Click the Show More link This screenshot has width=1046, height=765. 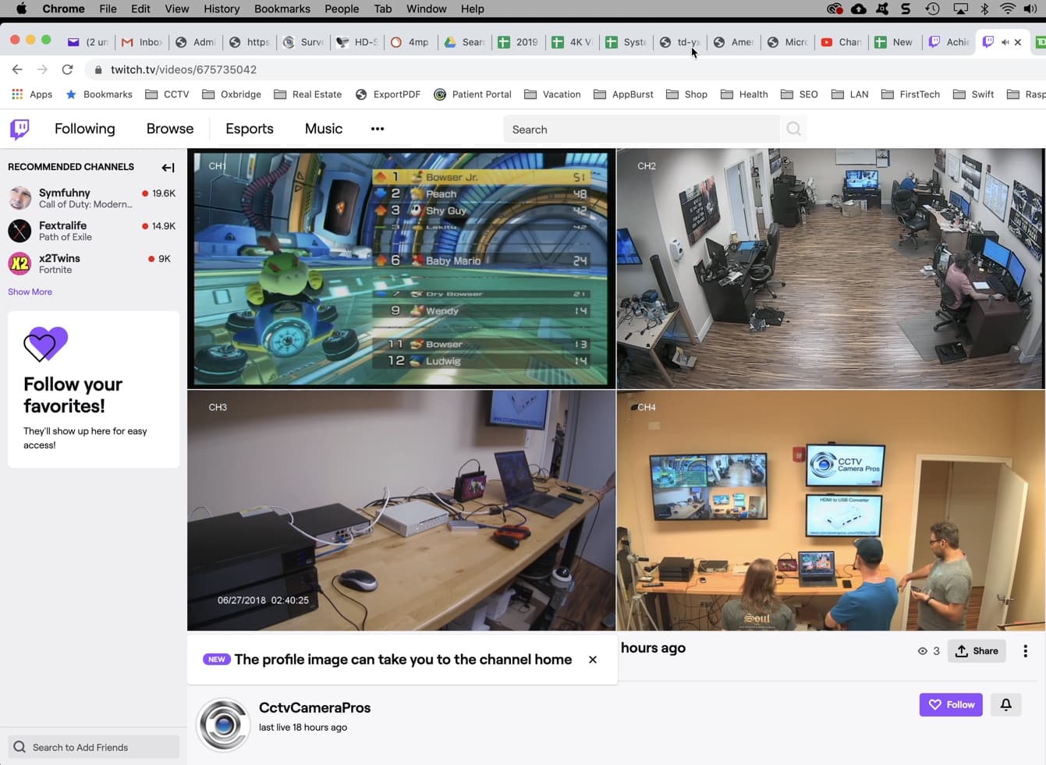(30, 292)
